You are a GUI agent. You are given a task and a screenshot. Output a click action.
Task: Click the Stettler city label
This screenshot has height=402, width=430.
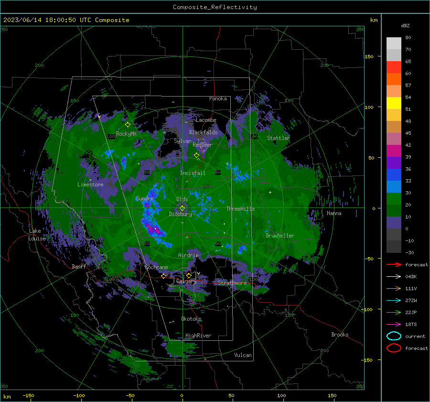[x=279, y=138]
